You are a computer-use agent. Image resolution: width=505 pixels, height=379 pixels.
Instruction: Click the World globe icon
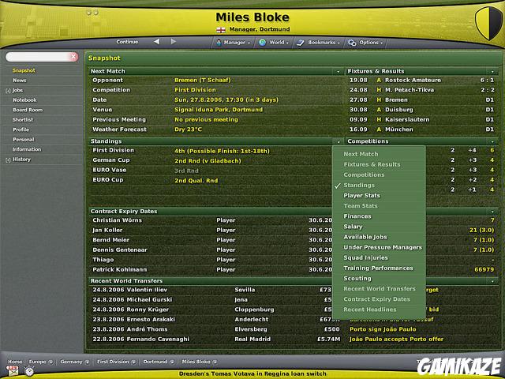click(263, 43)
